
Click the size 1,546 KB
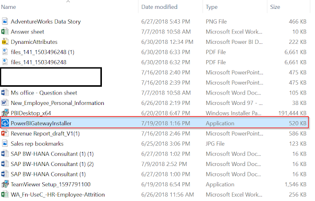[x=295, y=184]
